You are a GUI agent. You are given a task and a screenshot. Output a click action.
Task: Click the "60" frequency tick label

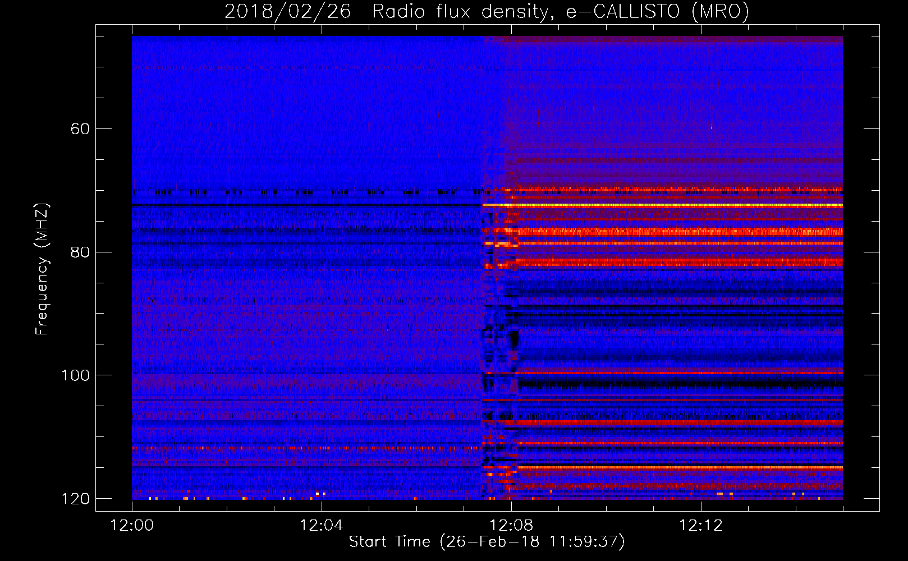(x=80, y=129)
